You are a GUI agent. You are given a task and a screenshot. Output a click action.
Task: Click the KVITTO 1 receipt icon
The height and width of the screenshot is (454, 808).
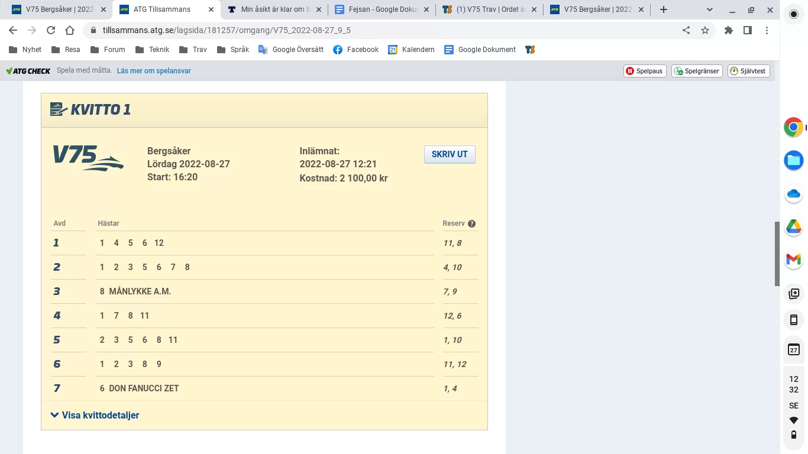coord(57,109)
